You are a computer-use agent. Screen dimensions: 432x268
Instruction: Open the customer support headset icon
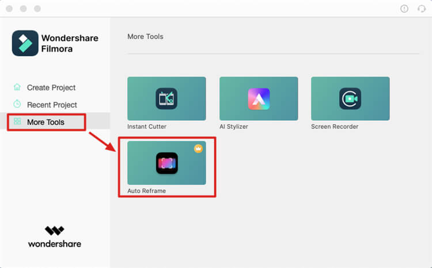click(x=422, y=9)
